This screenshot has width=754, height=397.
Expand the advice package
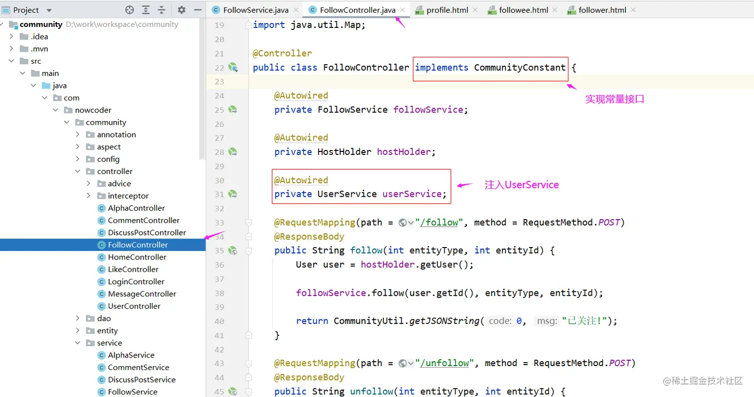click(88, 183)
